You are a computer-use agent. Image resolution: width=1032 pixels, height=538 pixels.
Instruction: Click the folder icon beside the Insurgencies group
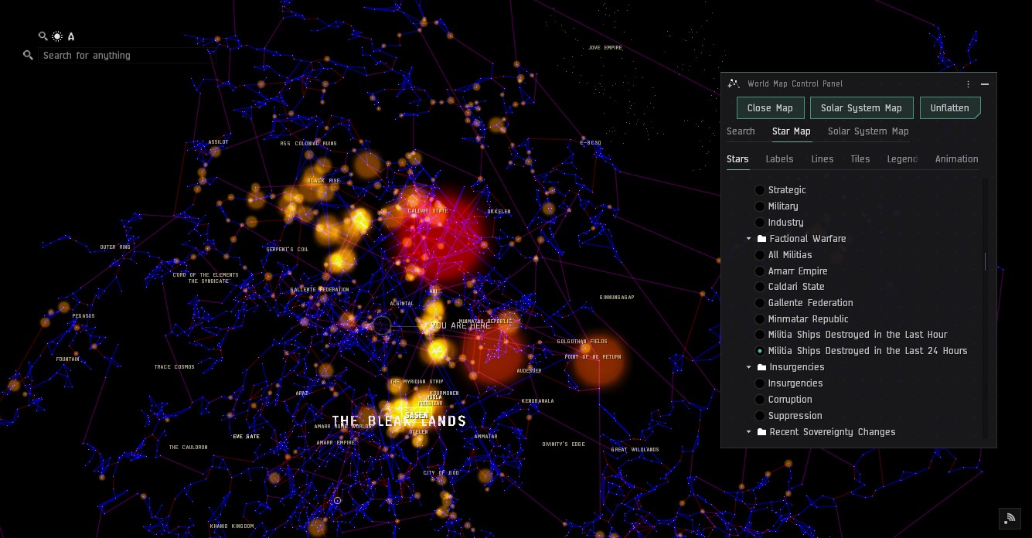coord(761,367)
